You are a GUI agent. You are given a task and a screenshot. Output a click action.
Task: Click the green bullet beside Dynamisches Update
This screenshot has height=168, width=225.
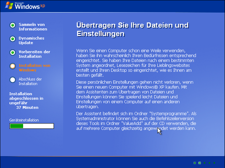click(13, 39)
